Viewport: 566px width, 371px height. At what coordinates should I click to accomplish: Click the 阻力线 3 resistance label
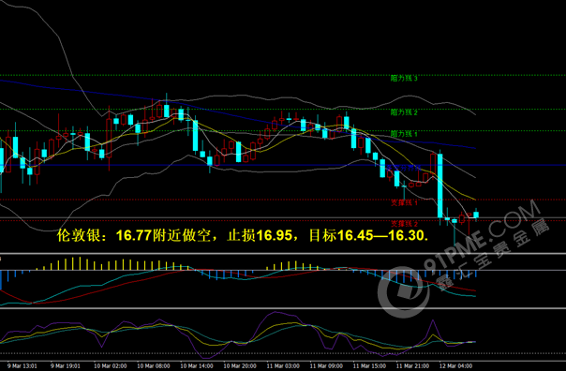[404, 79]
